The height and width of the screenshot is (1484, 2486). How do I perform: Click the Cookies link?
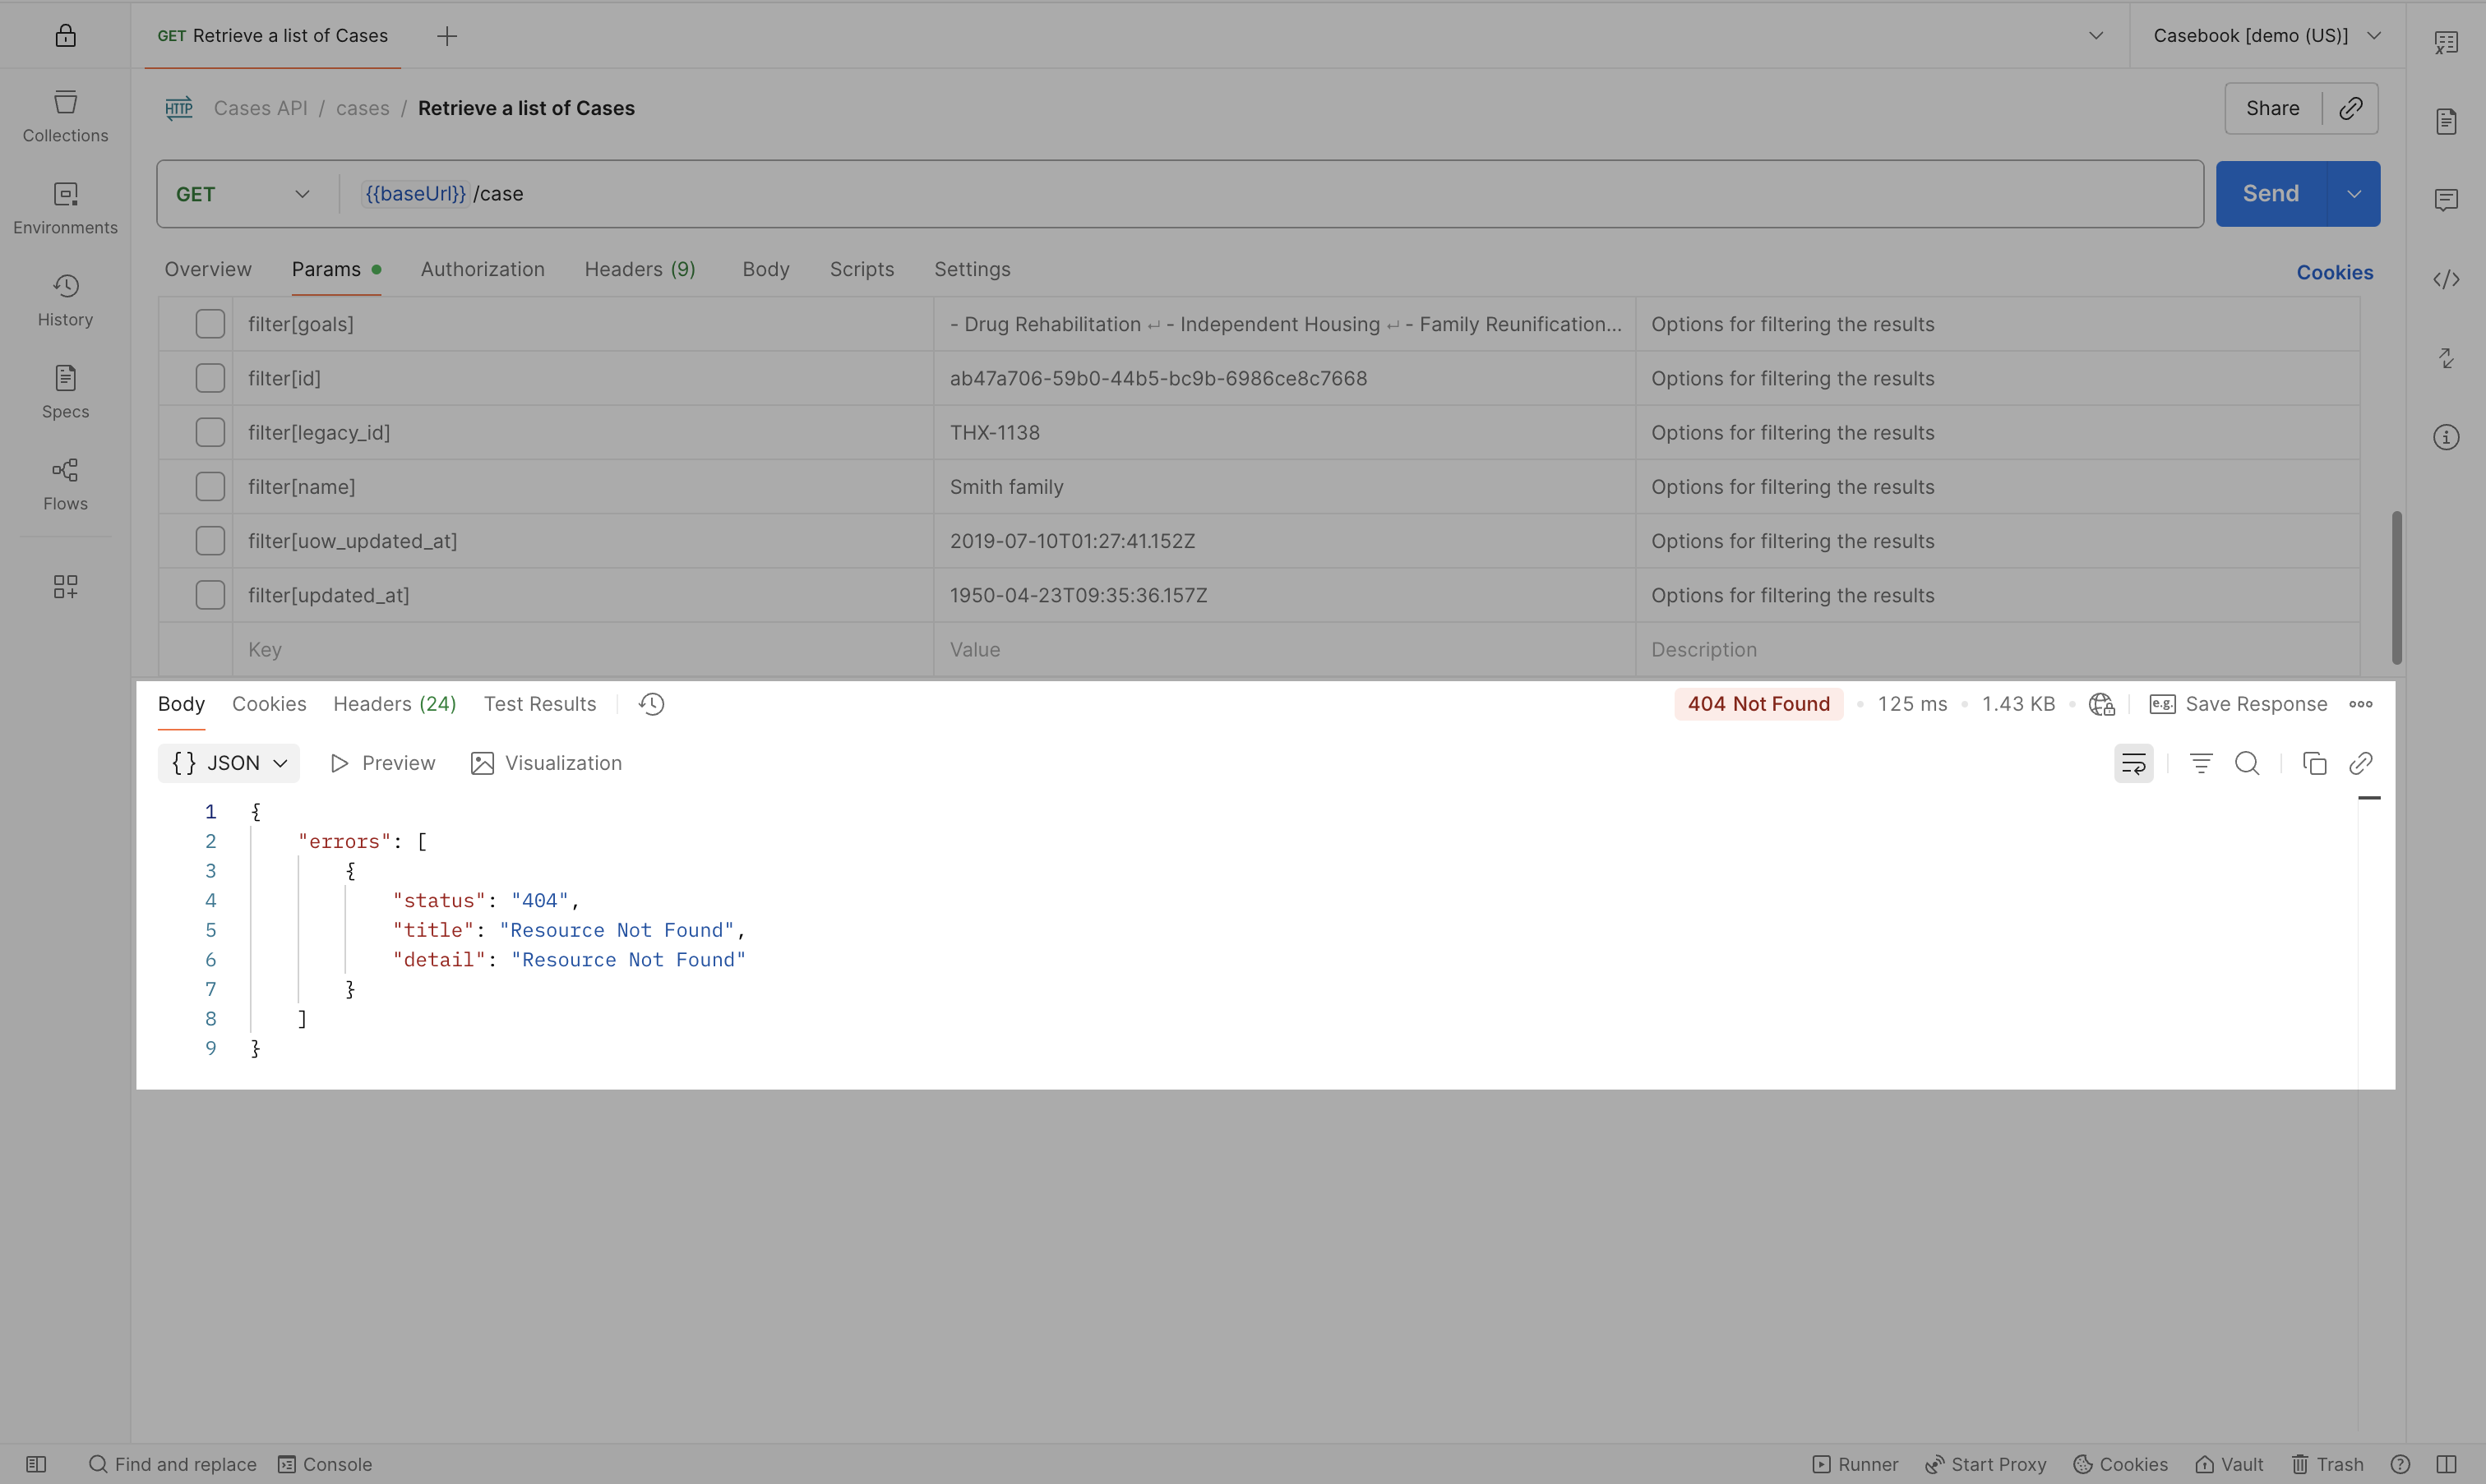pos(2334,272)
